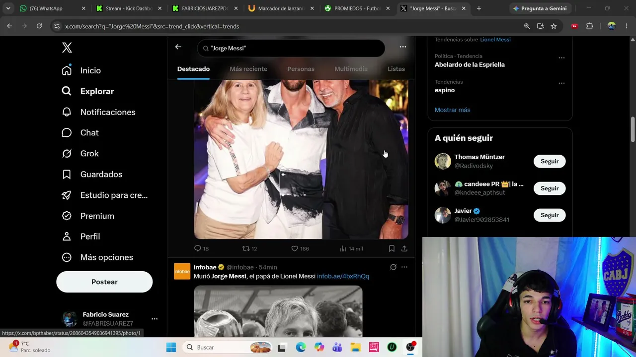The height and width of the screenshot is (357, 636).
Task: Open the Abelardo de la Espriella trend
Action: [470, 64]
